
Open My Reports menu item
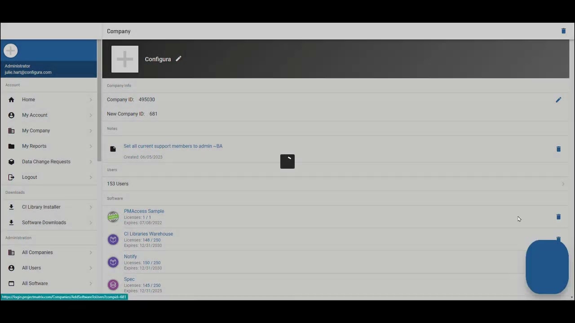[49, 146]
